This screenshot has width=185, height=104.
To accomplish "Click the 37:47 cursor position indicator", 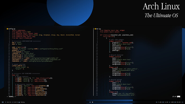I will pos(174,96).
